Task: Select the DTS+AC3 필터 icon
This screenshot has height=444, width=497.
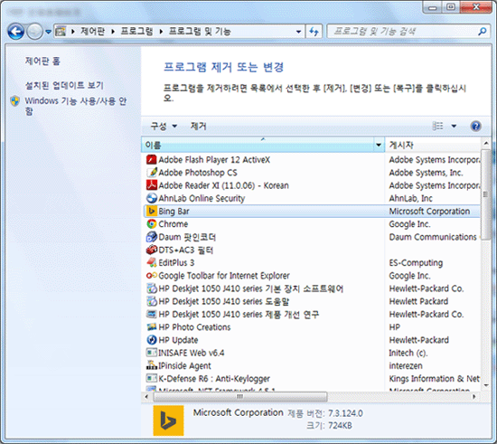Action: [152, 250]
